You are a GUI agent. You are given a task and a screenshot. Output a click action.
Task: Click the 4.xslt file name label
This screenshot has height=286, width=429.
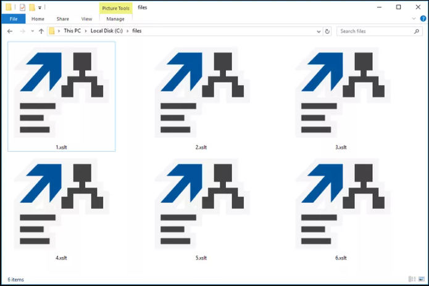point(61,258)
